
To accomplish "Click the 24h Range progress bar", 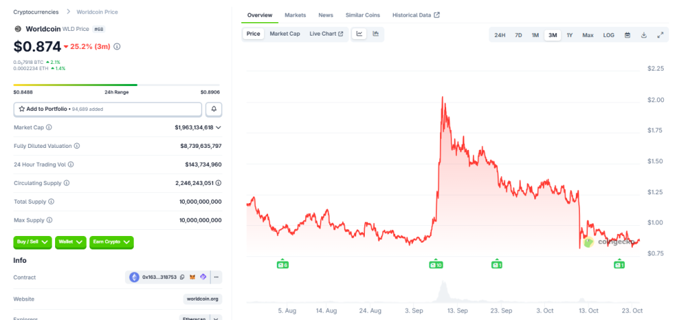I will 116,85.
